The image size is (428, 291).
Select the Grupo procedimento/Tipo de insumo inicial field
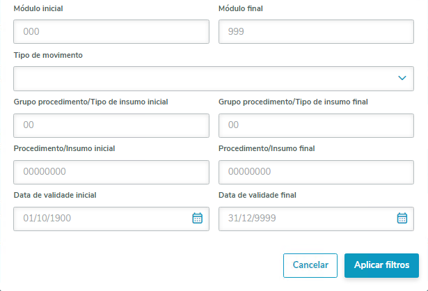pos(111,125)
